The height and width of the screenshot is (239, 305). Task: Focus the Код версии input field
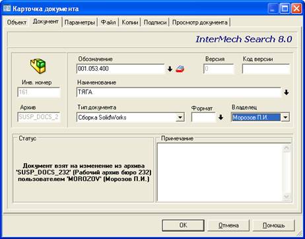(x=266, y=69)
